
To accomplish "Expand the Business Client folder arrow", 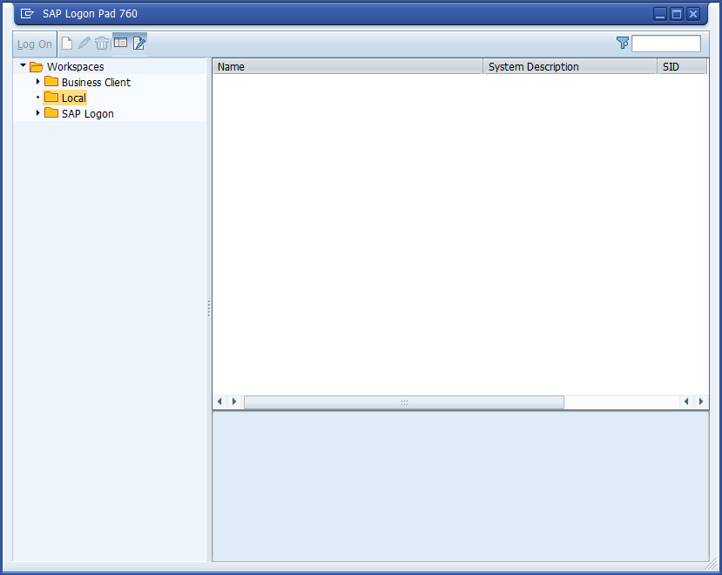I will (37, 82).
